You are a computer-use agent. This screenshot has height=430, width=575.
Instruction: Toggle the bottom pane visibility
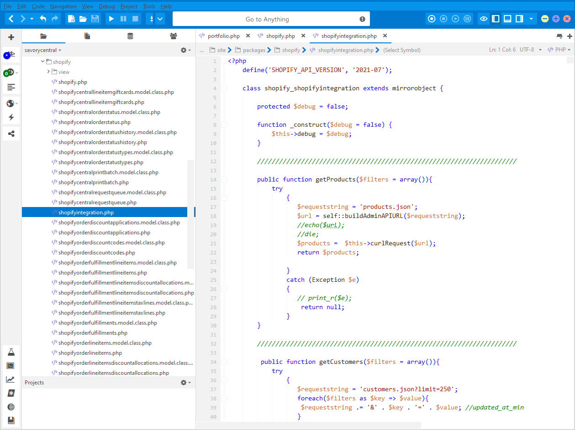(x=507, y=19)
